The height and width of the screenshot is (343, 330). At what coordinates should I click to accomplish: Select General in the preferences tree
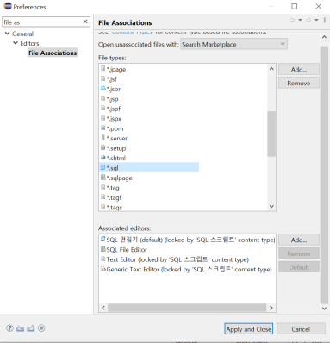pos(22,34)
